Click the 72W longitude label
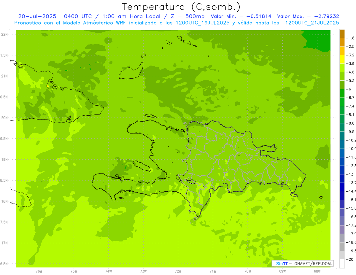This screenshot has width=356, height=275. (178, 271)
